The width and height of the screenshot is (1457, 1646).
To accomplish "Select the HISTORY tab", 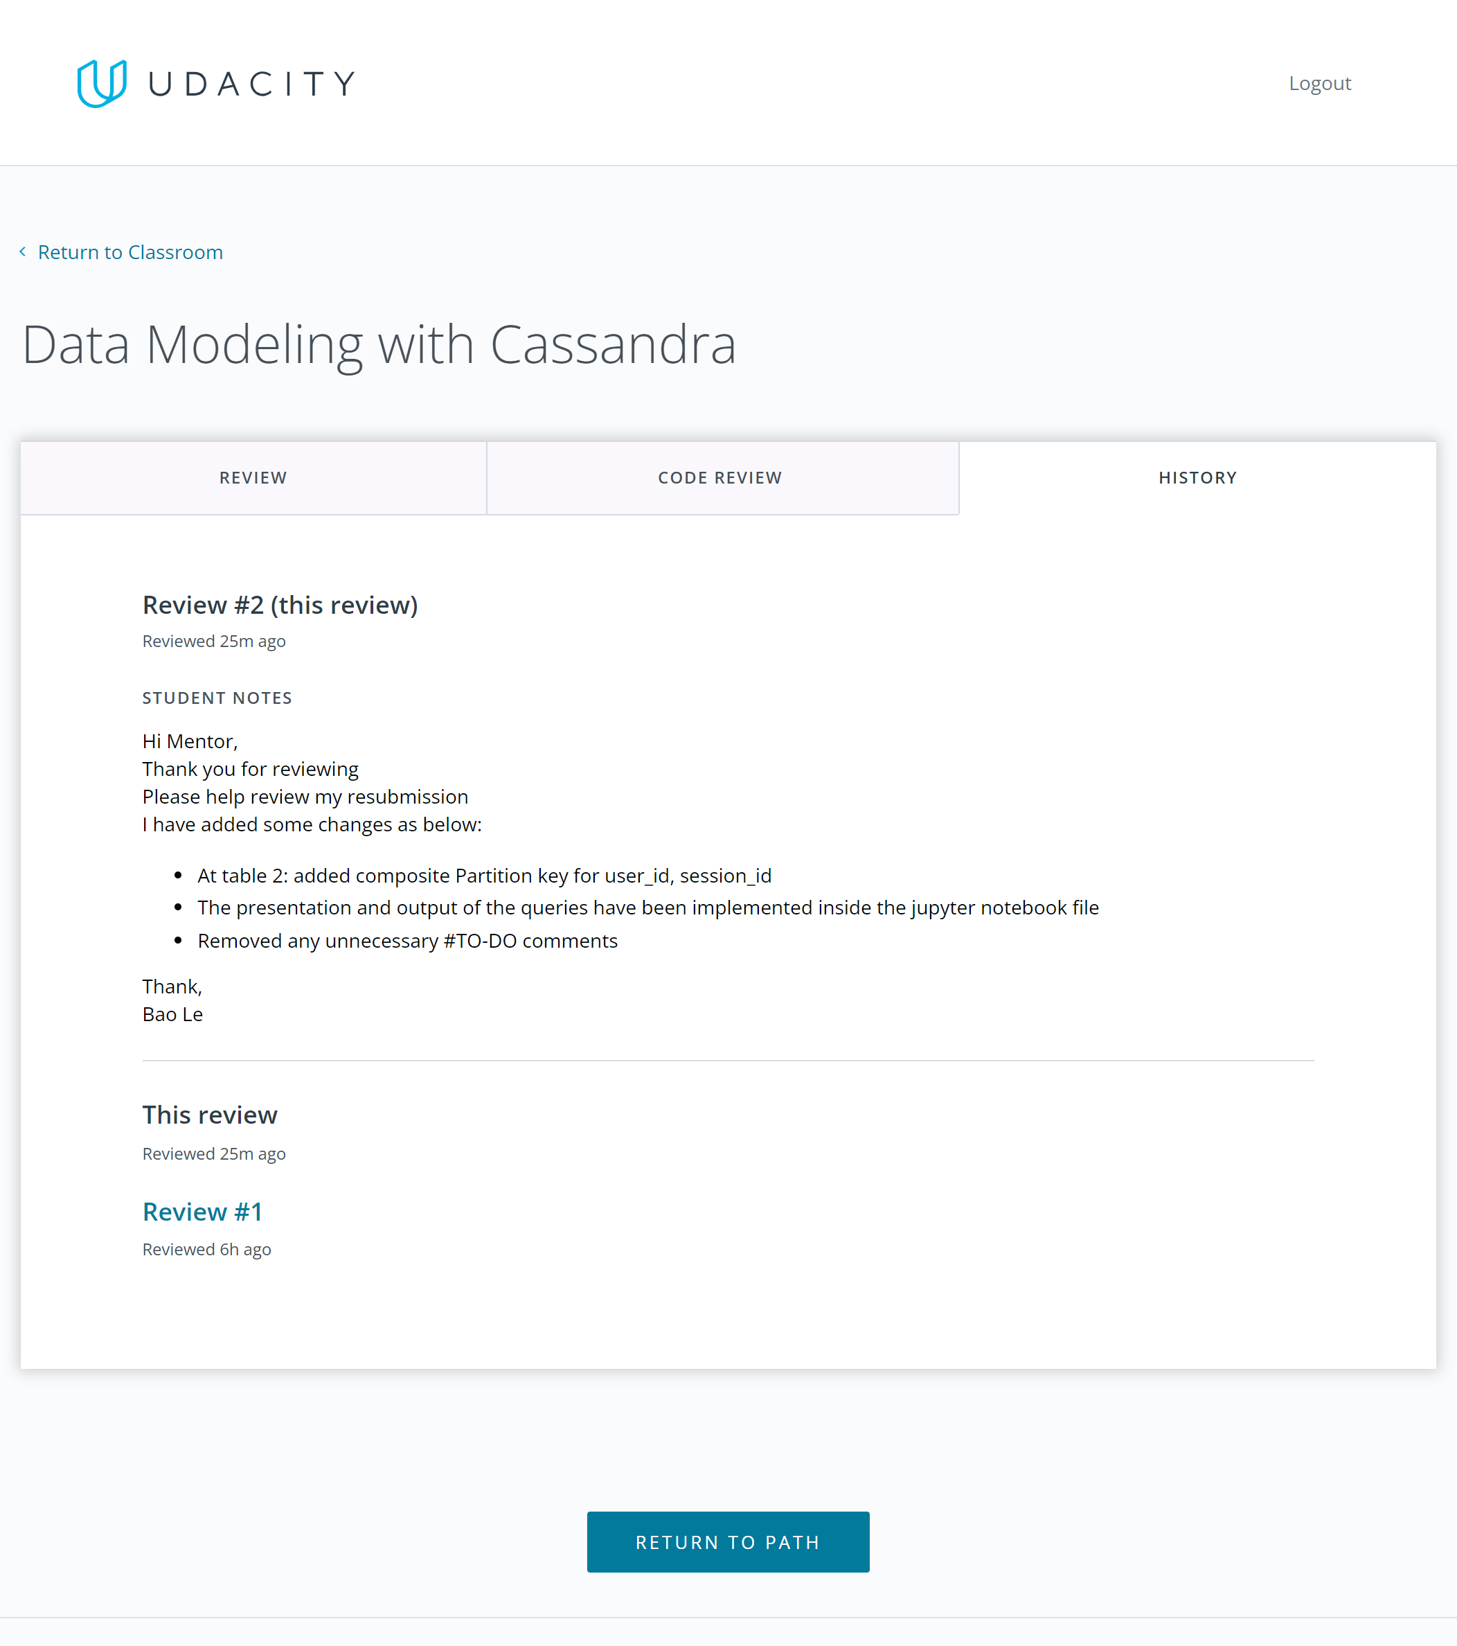I will coord(1197,477).
